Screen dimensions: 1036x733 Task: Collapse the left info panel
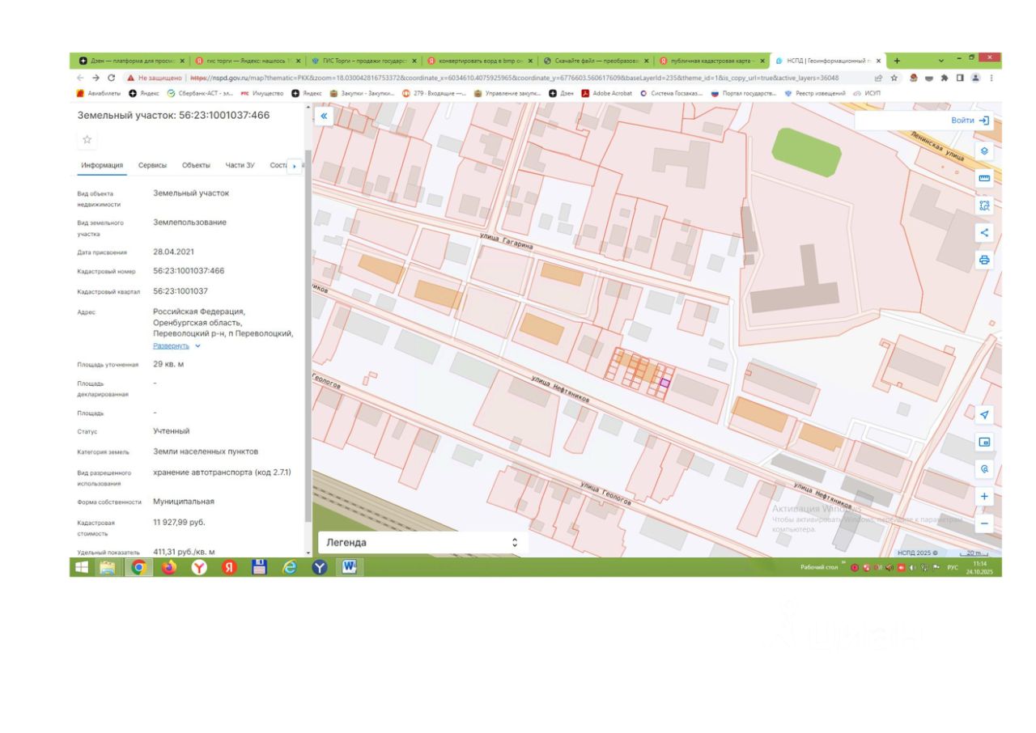(x=324, y=117)
